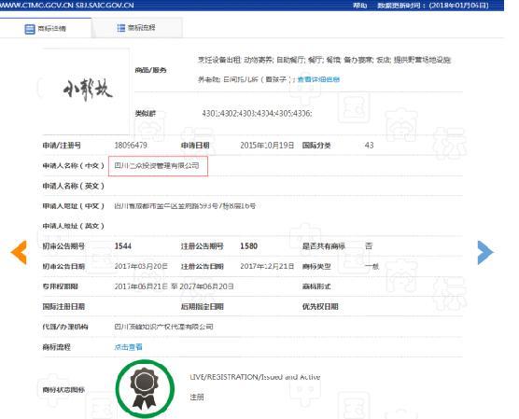Click preliminary announcement number 1544
This screenshot has height=419, width=519.
coord(123,246)
